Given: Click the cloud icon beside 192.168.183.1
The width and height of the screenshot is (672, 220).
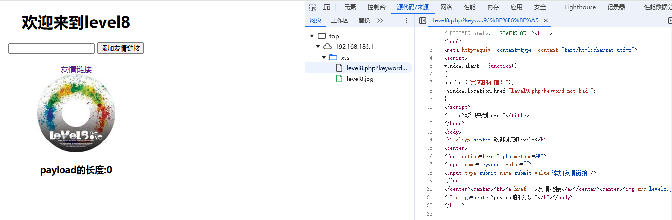Looking at the screenshot, I should point(327,46).
